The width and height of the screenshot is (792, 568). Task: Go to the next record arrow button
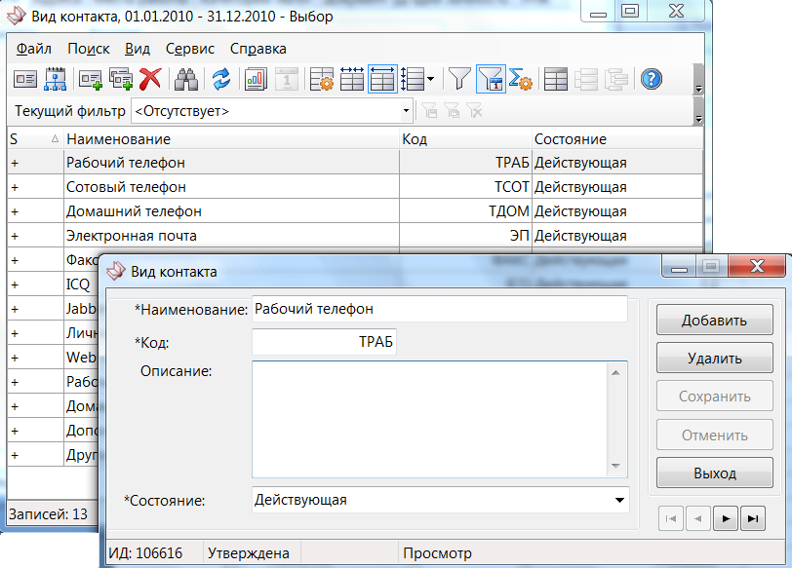point(725,519)
